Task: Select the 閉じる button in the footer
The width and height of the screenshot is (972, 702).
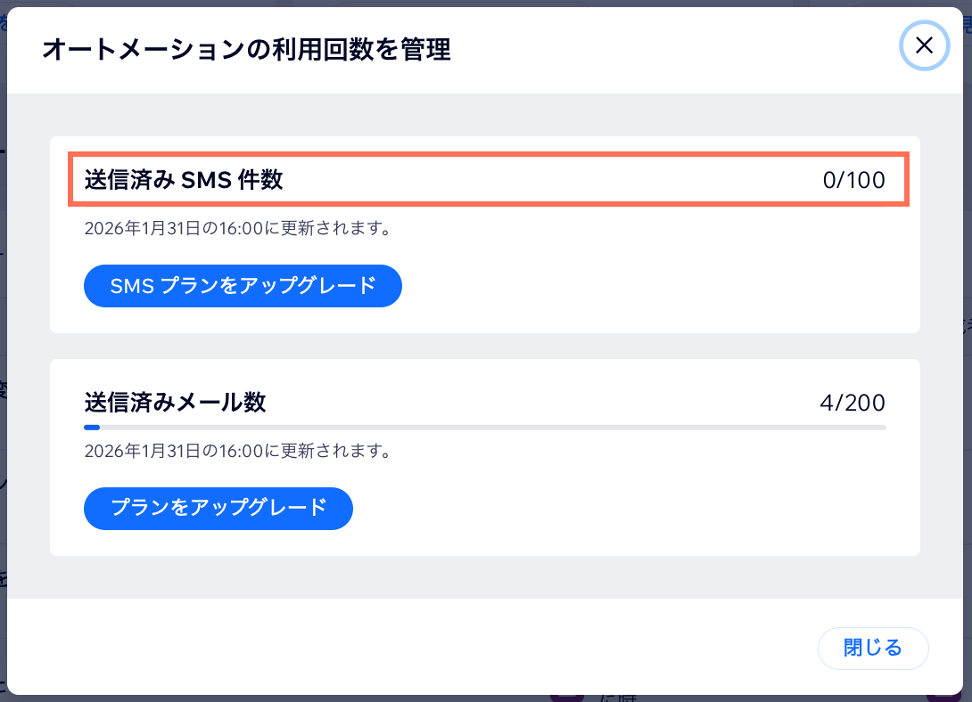Action: 873,649
